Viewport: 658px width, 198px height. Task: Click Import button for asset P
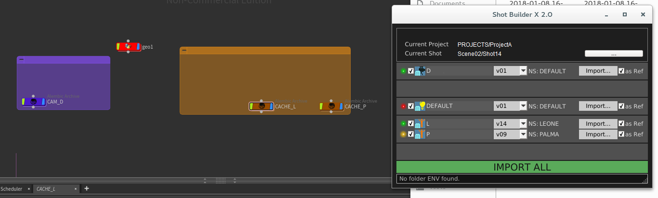(x=598, y=134)
